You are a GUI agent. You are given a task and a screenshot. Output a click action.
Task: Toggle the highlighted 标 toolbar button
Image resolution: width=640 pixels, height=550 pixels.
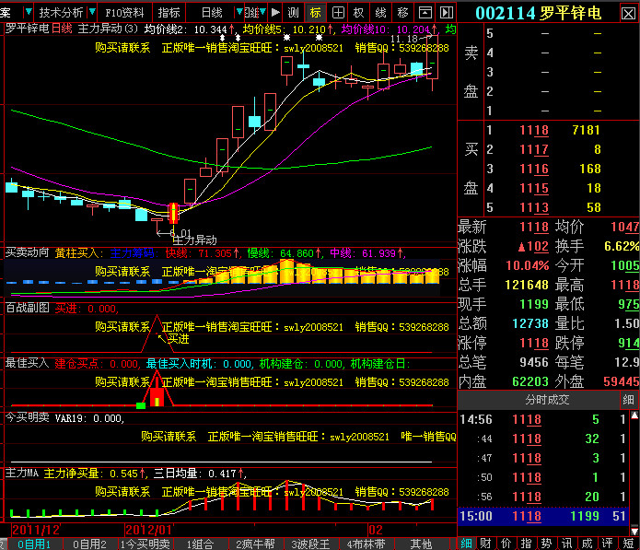[x=316, y=12]
